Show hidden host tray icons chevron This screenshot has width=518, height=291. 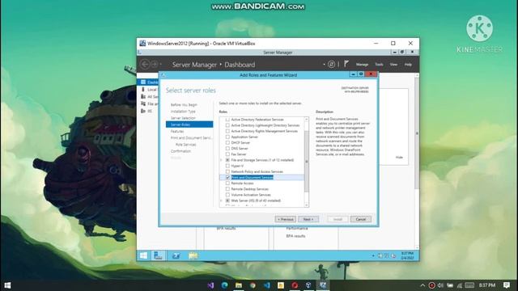(422, 285)
